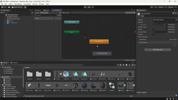This screenshot has height=100, width=178.
Task: Open the Hierarchy create plus dropdown
Action: 2,13
